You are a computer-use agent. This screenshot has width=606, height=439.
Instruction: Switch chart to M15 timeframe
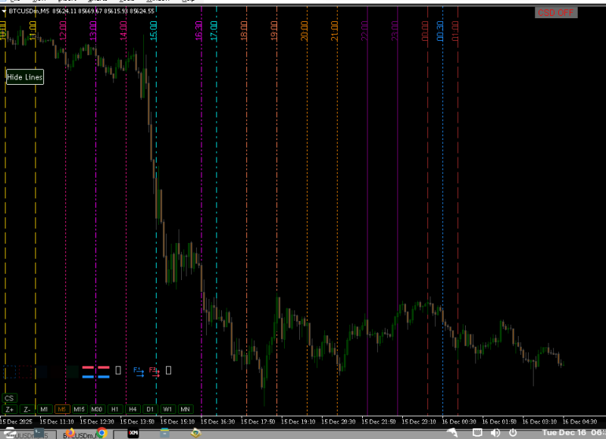click(80, 409)
